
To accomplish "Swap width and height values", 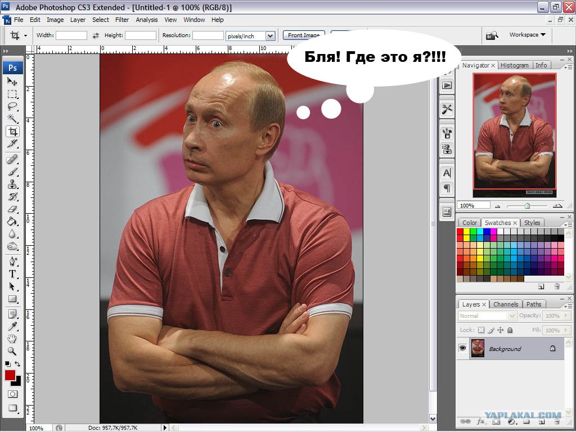I will click(96, 35).
